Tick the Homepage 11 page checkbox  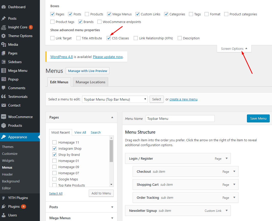point(54,142)
